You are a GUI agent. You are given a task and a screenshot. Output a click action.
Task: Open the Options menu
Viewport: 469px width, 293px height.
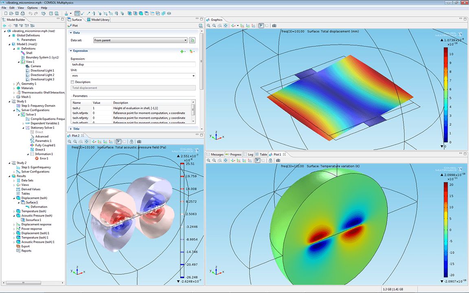32,8
